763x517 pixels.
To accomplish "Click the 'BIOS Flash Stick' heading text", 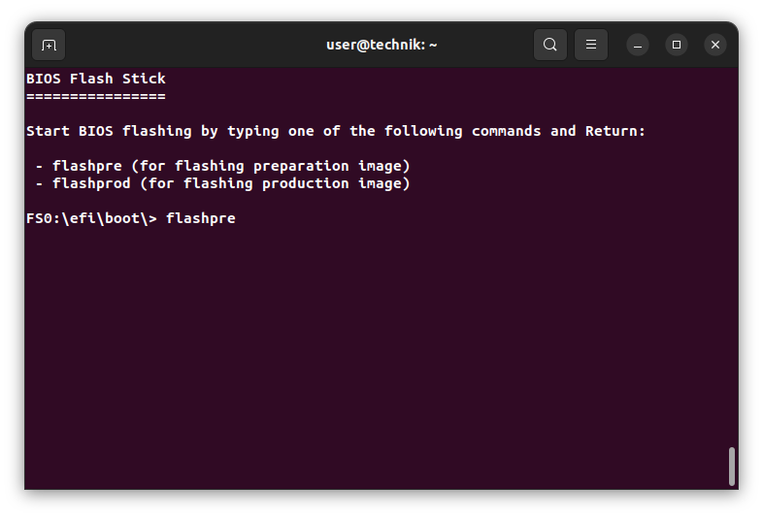I will click(x=96, y=79).
